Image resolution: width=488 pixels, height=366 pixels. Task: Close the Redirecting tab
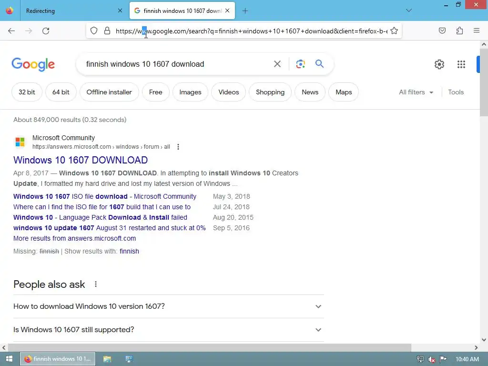tap(120, 10)
